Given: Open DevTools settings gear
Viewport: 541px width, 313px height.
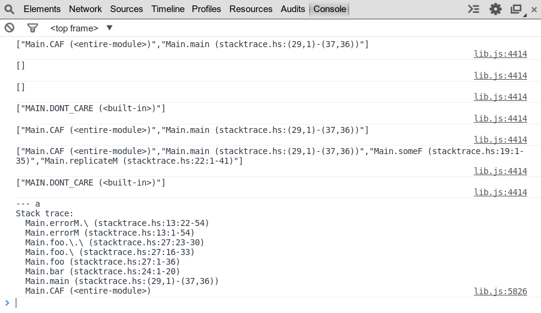Looking at the screenshot, I should click(x=496, y=9).
